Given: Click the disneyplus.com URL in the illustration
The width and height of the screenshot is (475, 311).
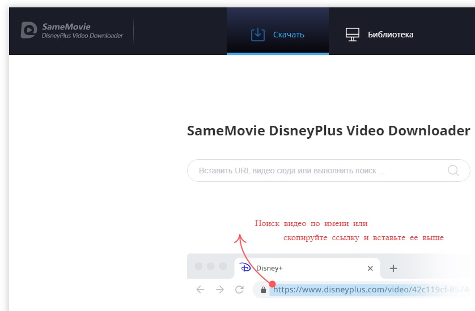Looking at the screenshot, I should [371, 290].
